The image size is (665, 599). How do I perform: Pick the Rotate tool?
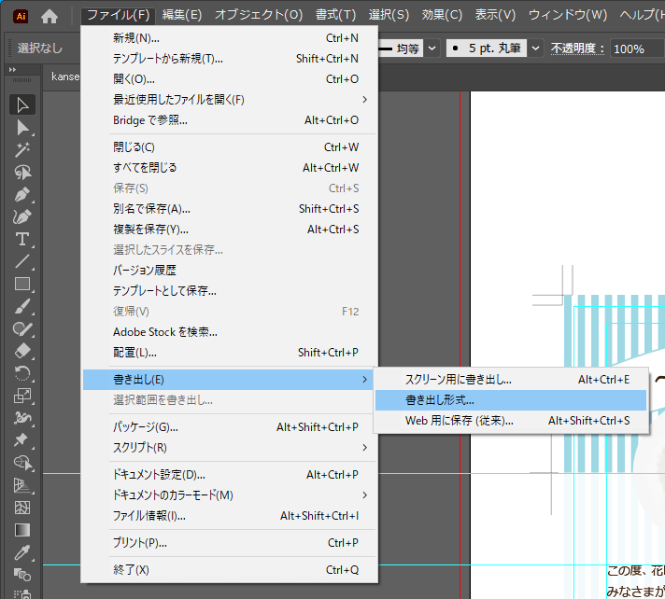click(x=23, y=373)
